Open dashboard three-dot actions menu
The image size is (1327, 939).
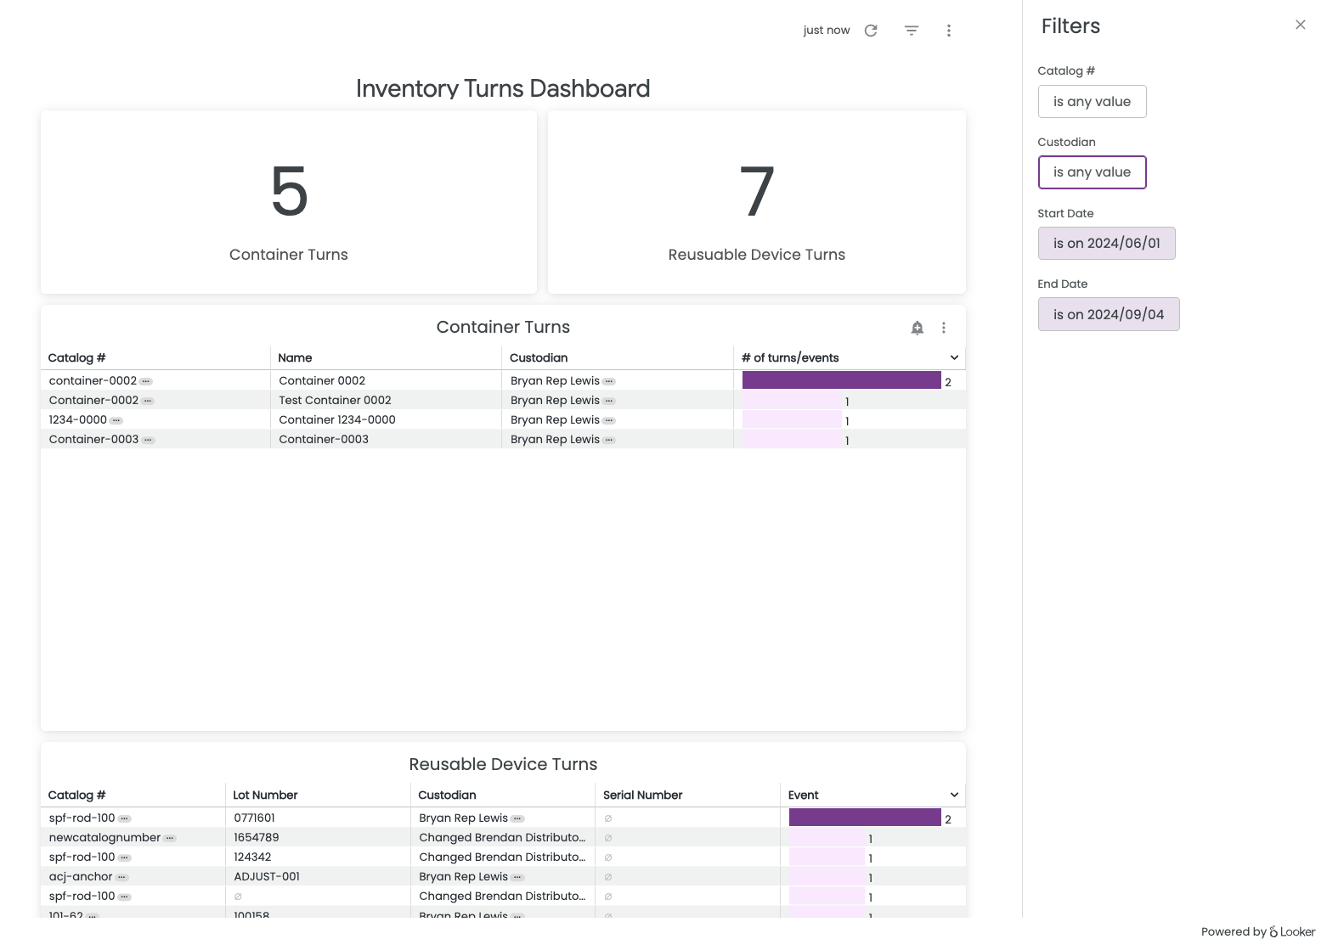tap(949, 31)
